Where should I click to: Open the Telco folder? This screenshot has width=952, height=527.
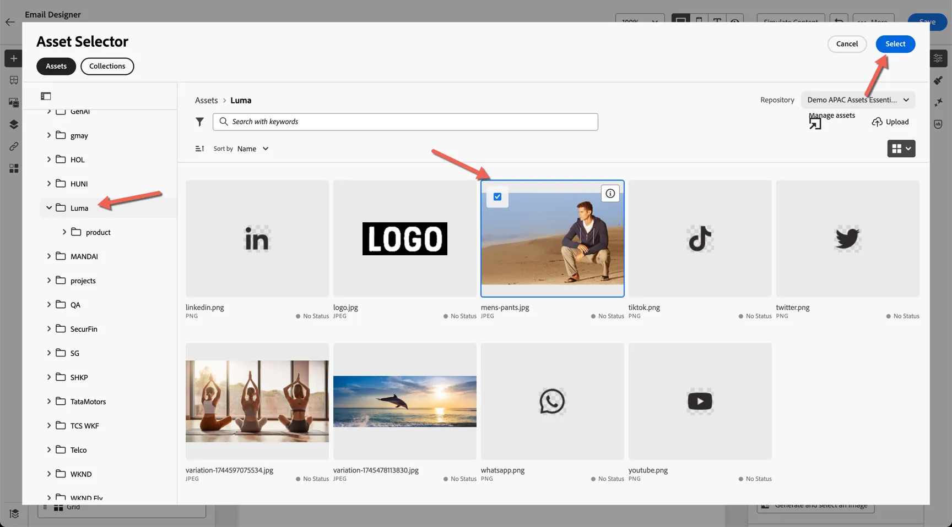point(78,450)
